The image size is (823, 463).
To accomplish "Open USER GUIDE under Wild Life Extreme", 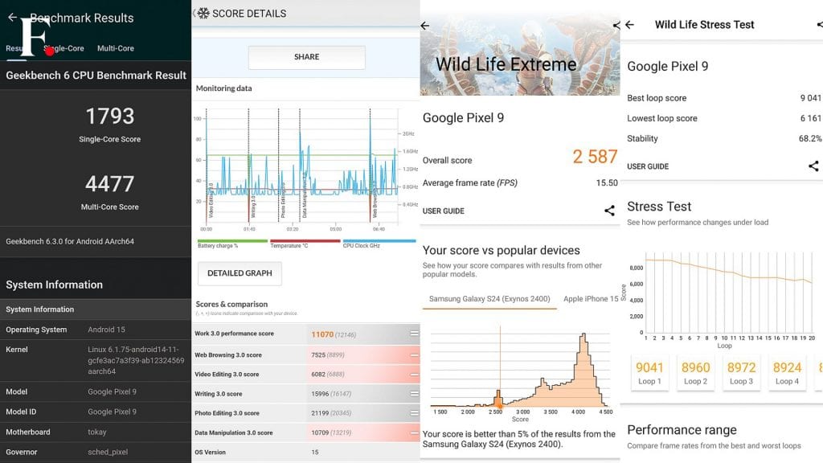I will point(444,211).
